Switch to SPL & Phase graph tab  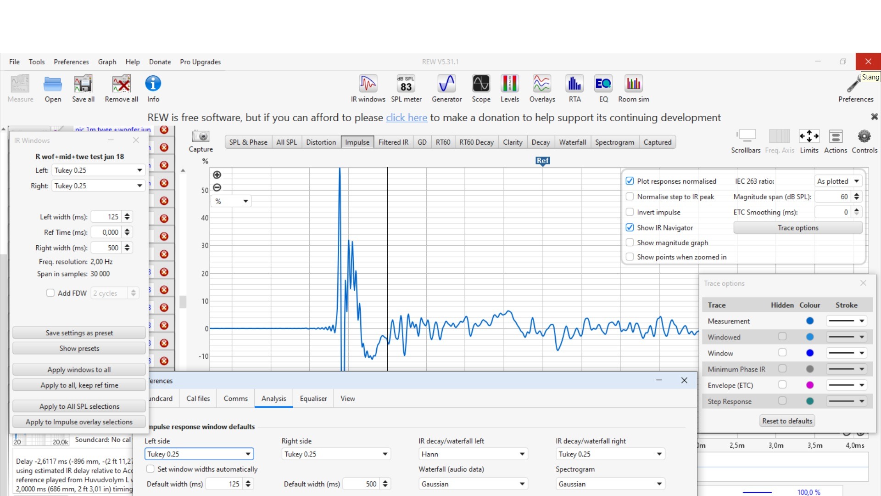pyautogui.click(x=248, y=142)
